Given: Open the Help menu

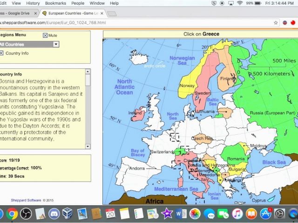Looking at the screenshot, I should (x=114, y=3).
